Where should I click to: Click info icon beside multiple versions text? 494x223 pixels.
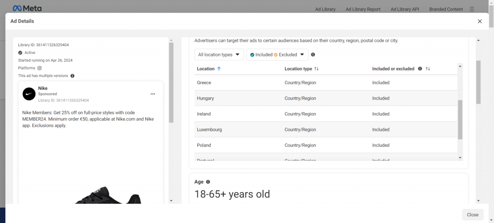72,76
